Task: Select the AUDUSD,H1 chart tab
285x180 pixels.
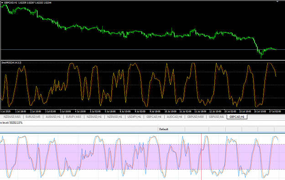Action: point(53,117)
